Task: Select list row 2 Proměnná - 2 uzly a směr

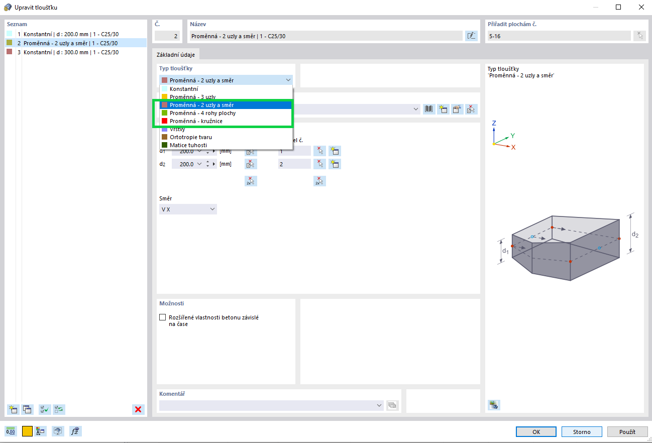Action: pos(76,43)
